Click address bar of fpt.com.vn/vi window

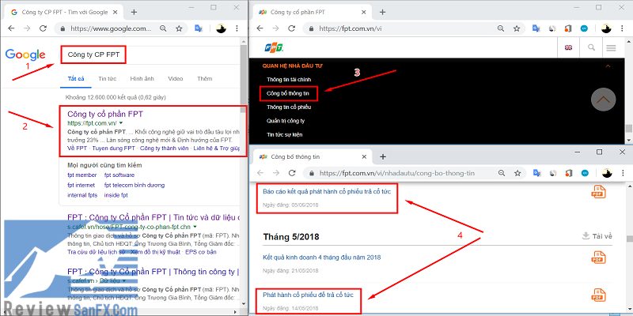404,28
